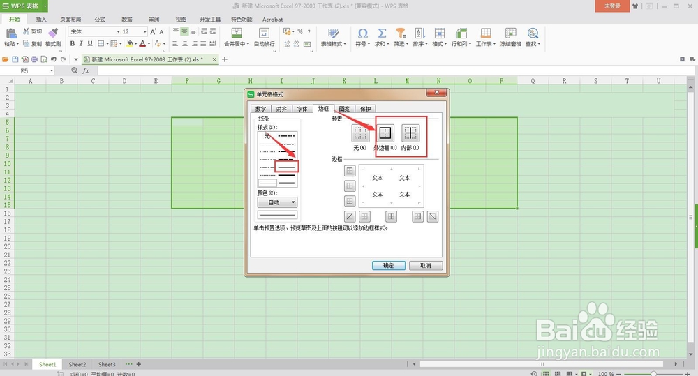This screenshot has height=376, width=698.
Task: Click the 筛选 filter funnel icon
Action: tap(401, 33)
